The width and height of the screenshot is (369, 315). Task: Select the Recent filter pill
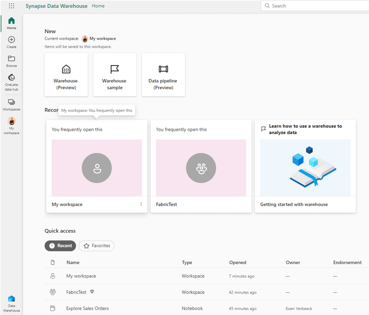60,246
